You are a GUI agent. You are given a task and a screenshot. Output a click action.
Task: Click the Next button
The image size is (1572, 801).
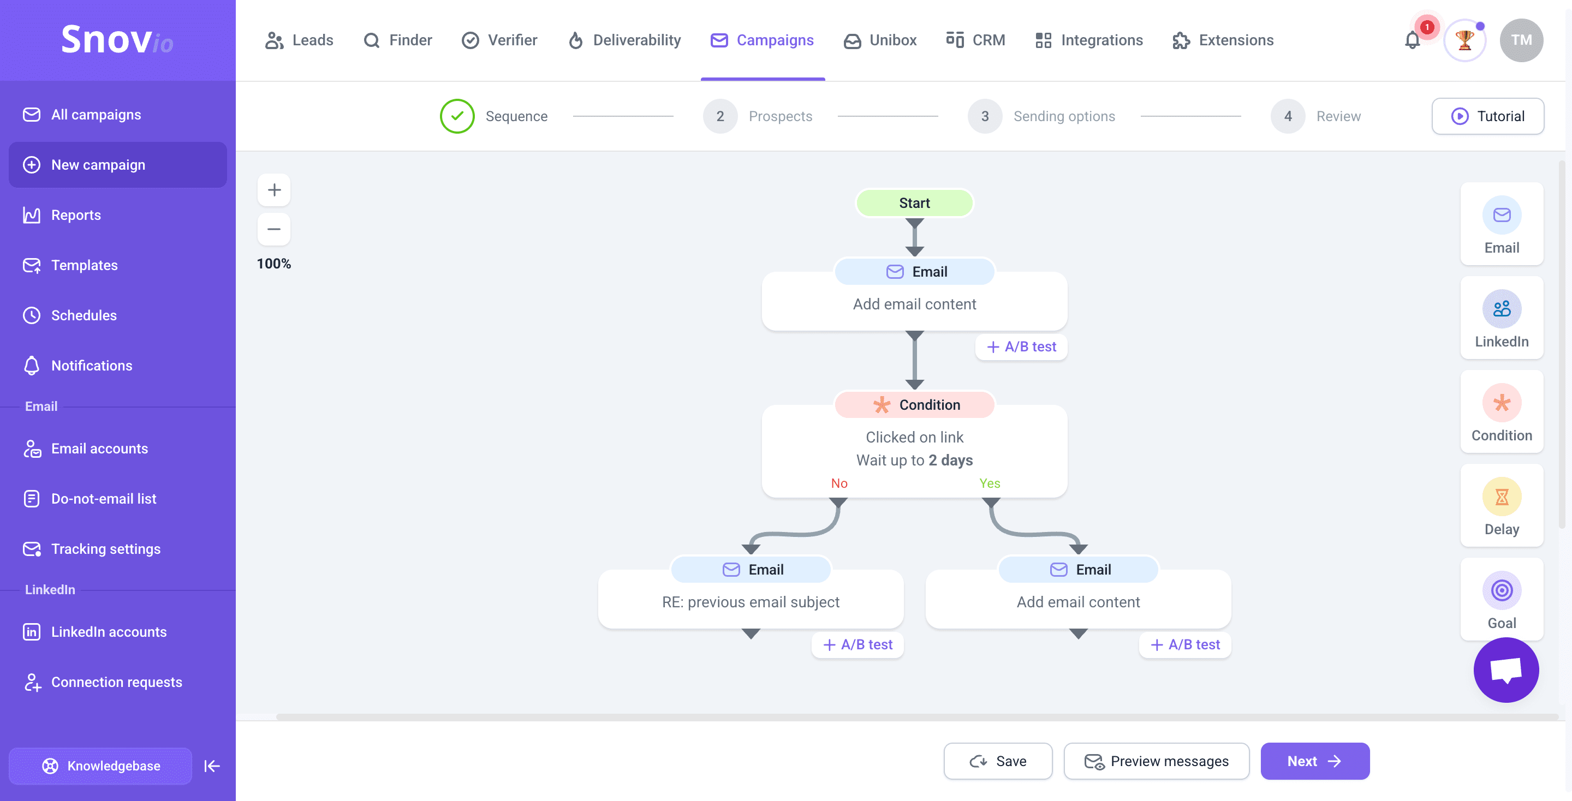pos(1314,761)
